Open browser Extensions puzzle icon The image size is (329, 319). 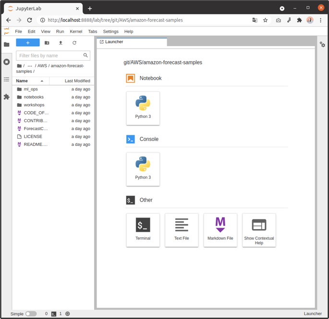[x=299, y=20]
